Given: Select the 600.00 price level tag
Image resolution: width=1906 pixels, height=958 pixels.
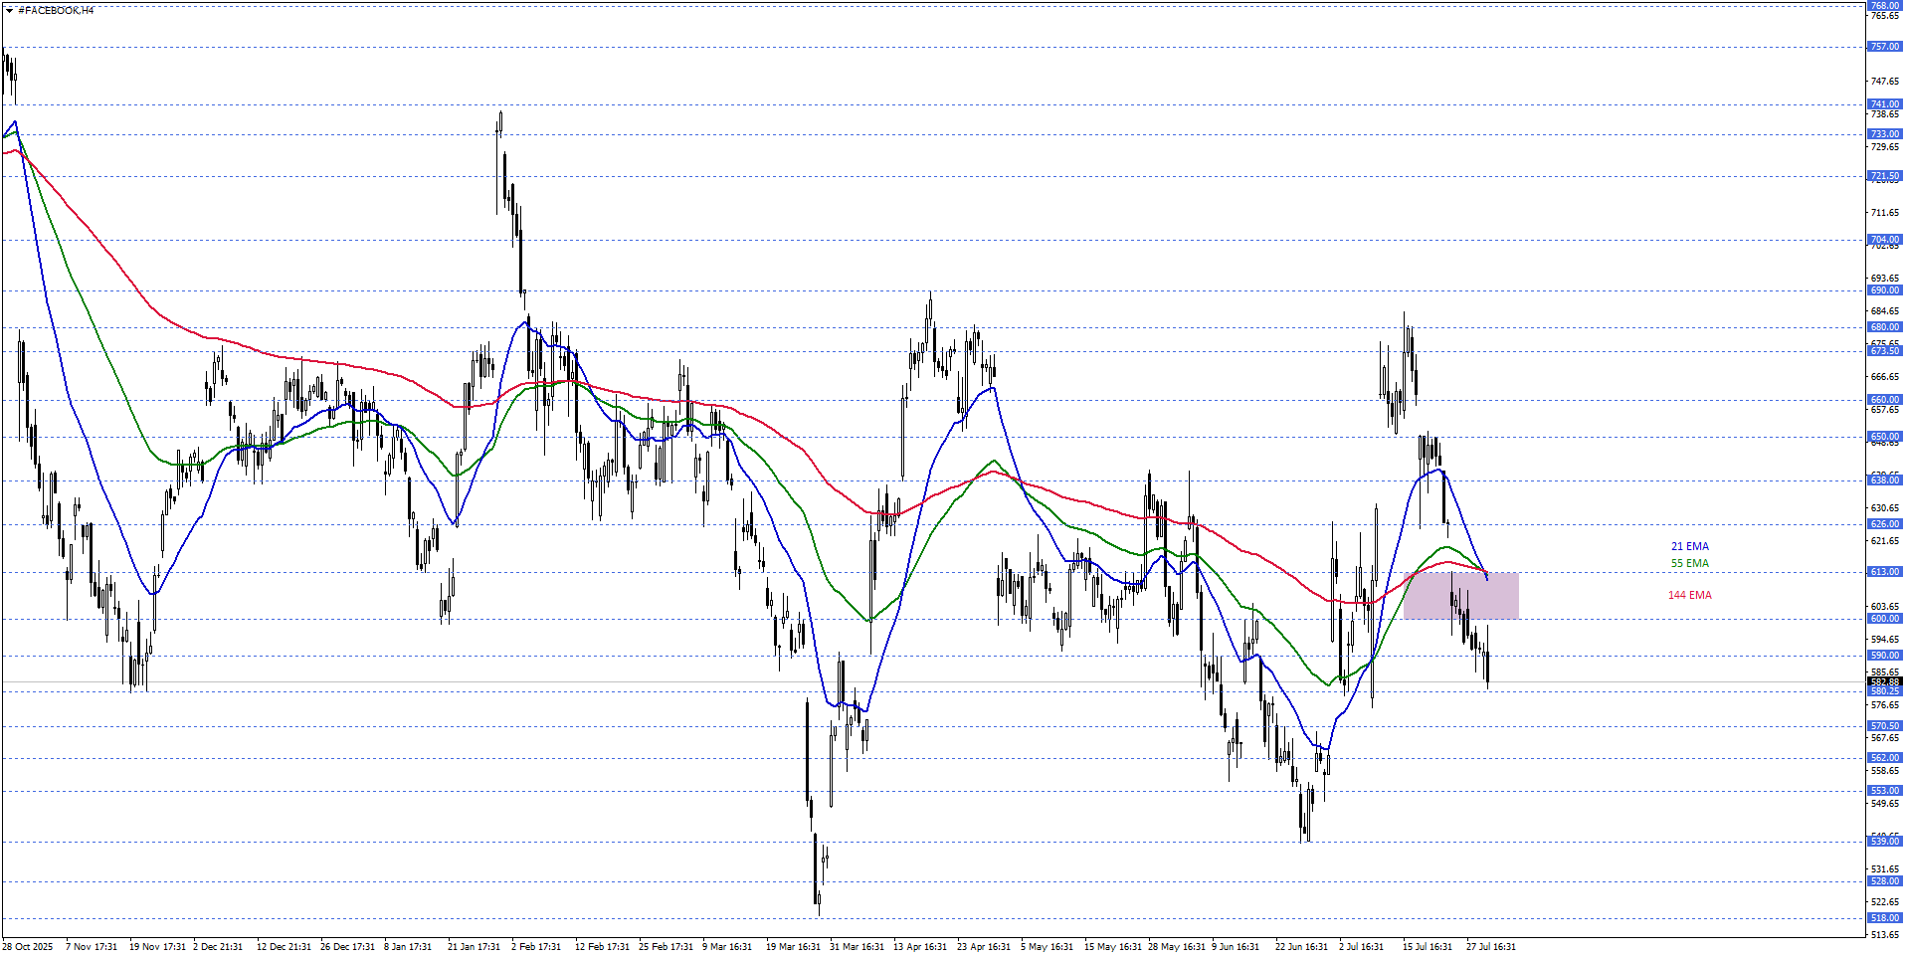Looking at the screenshot, I should (x=1884, y=619).
